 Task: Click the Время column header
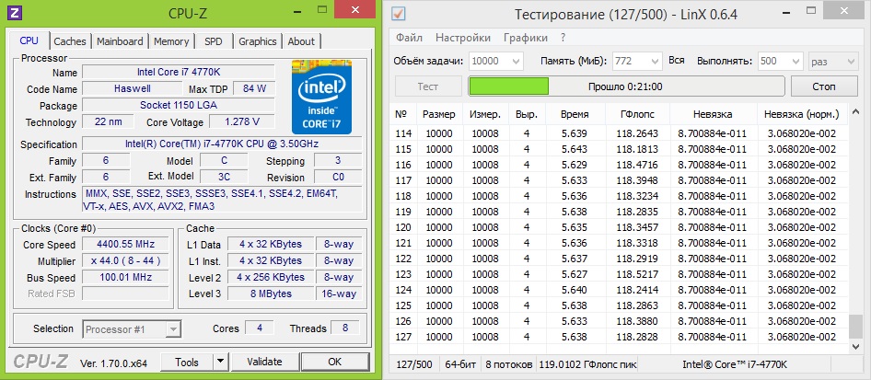(x=575, y=114)
